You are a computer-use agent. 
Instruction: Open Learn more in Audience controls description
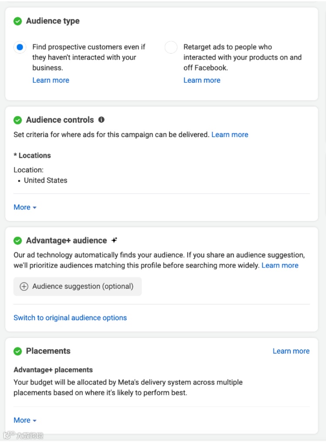click(x=230, y=135)
